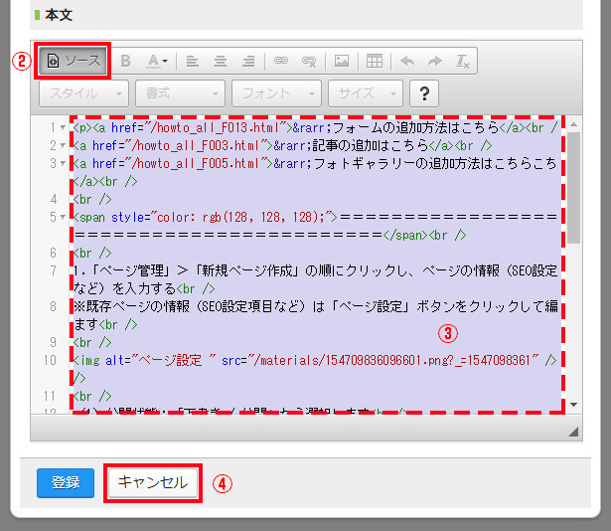Screen dimensions: 611x531
Task: Collapse code fold arrow on line 2
Action: pos(63,145)
